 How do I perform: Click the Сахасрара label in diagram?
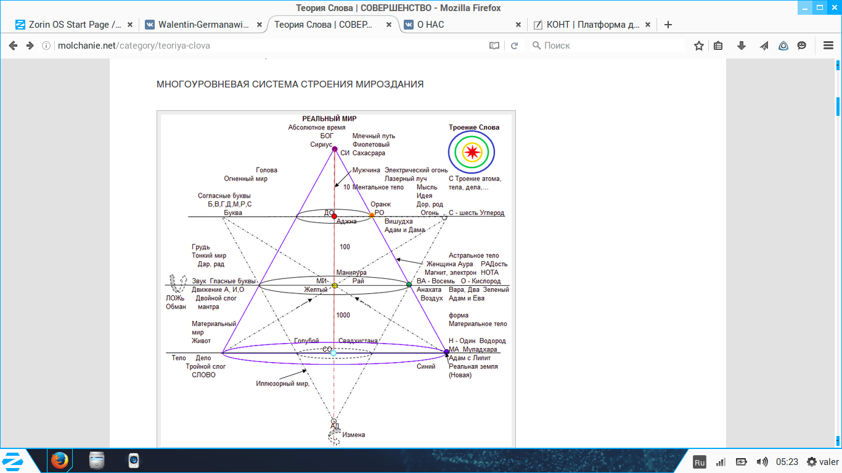click(x=369, y=153)
